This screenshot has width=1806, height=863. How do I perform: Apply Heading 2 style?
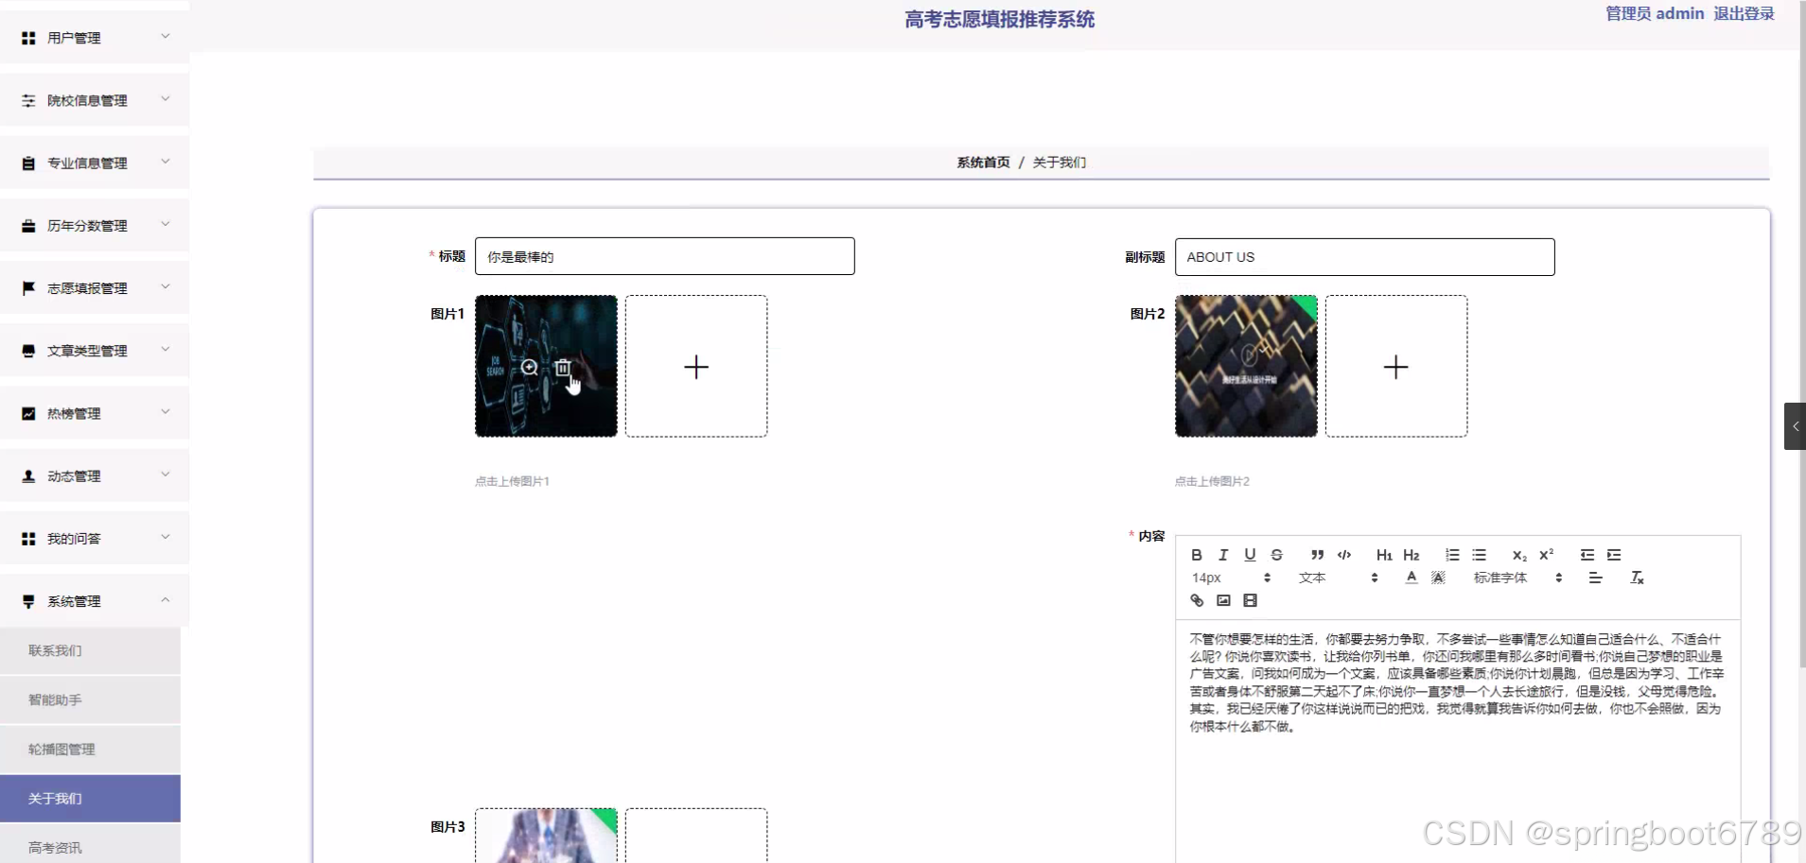(1411, 555)
